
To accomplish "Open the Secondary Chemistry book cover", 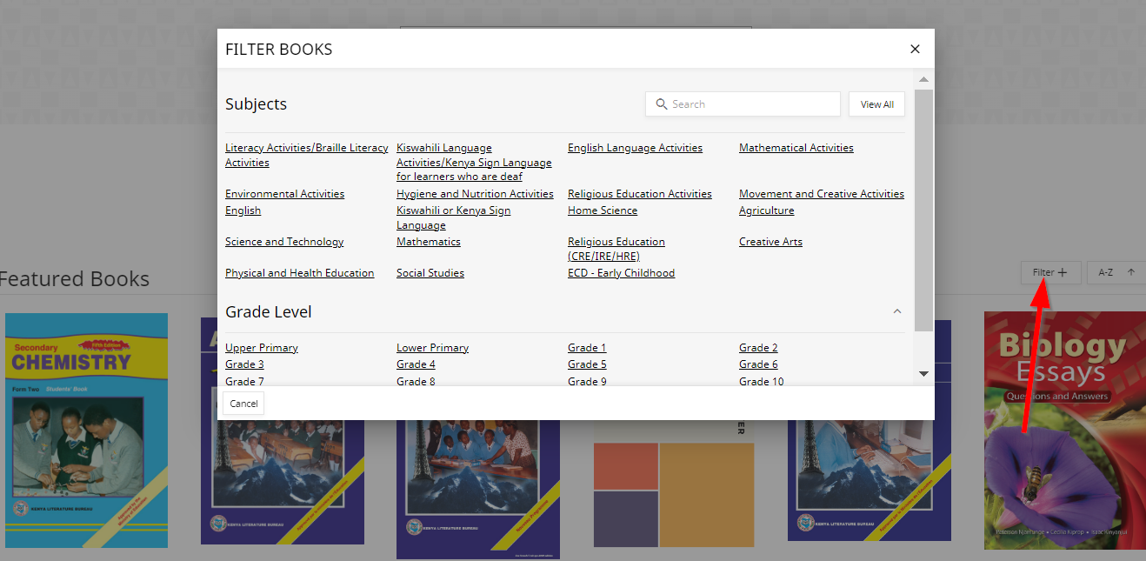I will (x=86, y=431).
